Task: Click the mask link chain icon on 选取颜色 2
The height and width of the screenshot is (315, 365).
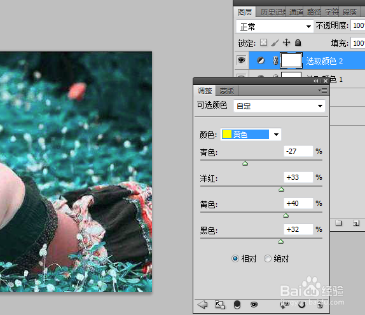Action: tap(275, 61)
